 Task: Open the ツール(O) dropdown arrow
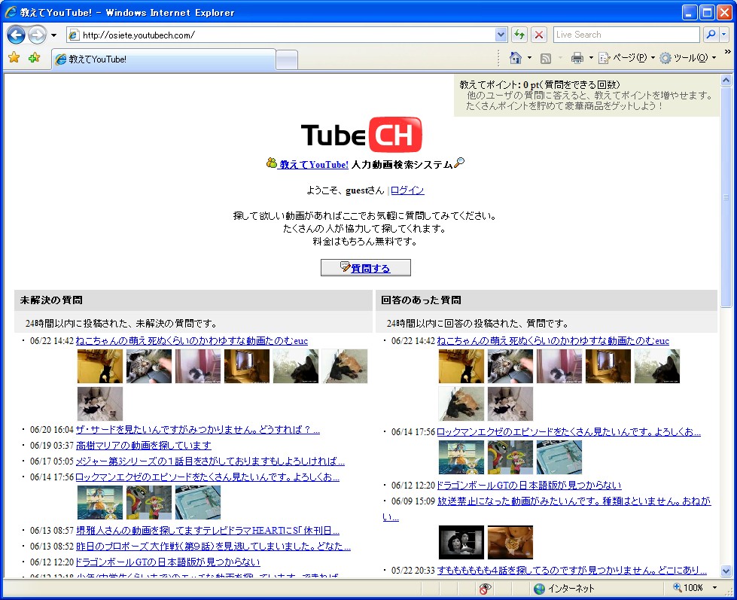714,58
